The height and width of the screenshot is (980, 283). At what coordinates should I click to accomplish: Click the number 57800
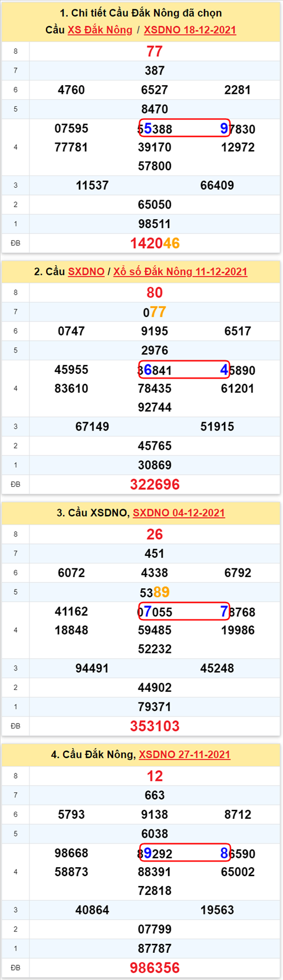click(x=154, y=166)
